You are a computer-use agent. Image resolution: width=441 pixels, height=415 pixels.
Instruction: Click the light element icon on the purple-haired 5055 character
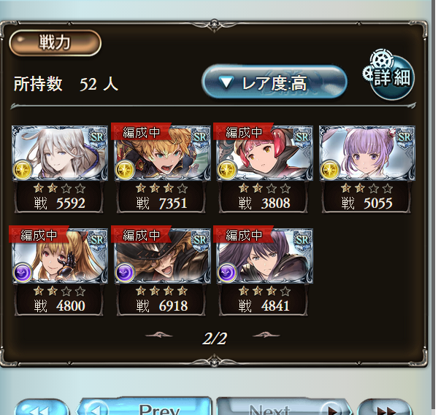pos(329,170)
